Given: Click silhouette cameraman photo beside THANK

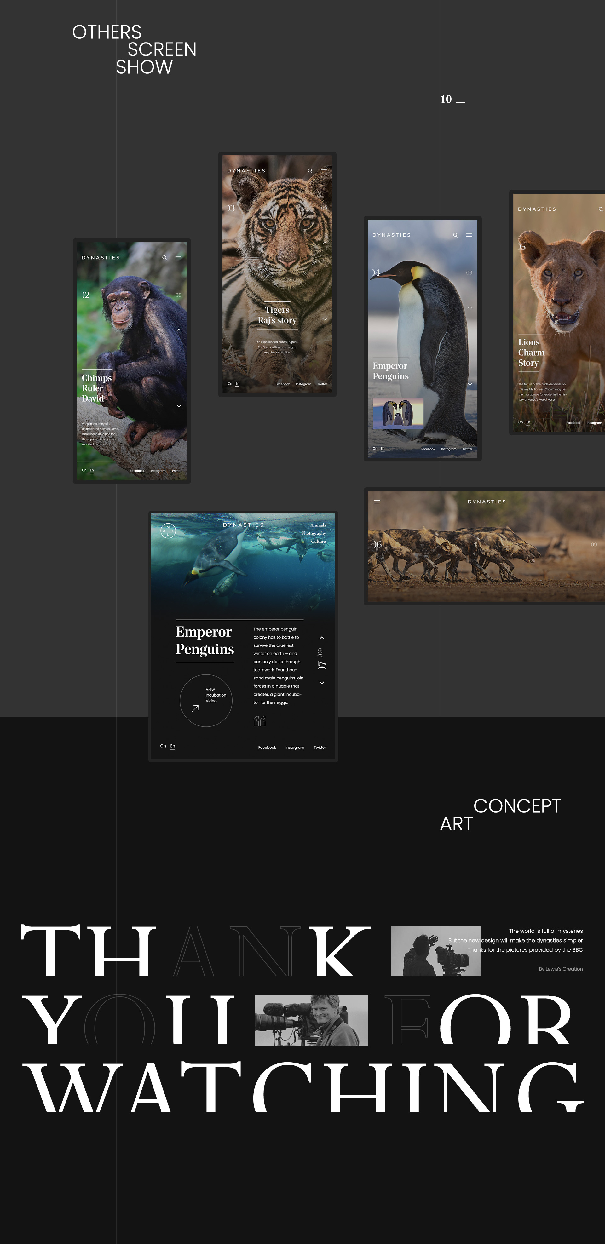Looking at the screenshot, I should (435, 951).
